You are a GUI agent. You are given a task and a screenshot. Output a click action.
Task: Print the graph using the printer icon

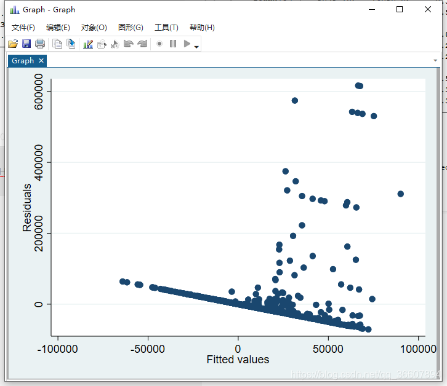(40, 44)
